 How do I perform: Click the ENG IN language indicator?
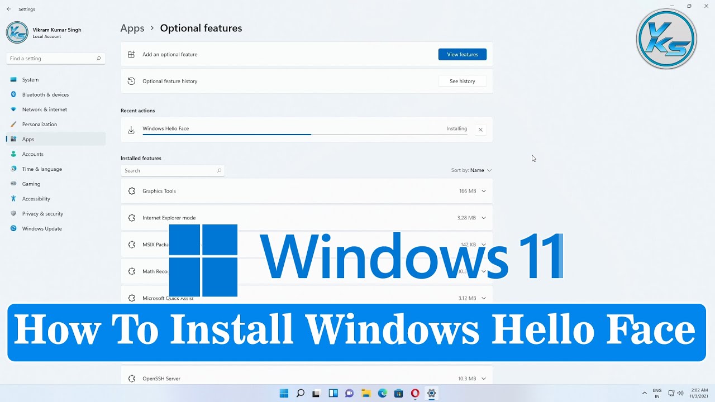coord(657,393)
